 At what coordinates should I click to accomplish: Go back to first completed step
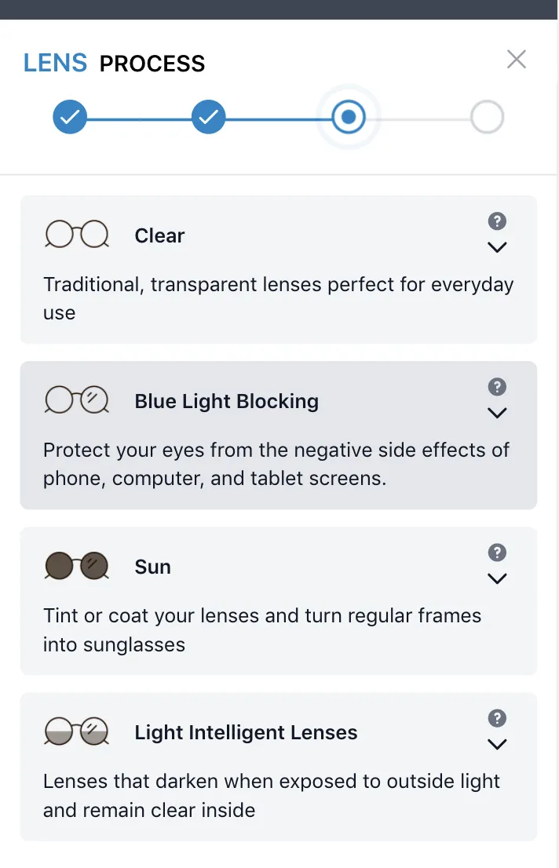(x=70, y=117)
